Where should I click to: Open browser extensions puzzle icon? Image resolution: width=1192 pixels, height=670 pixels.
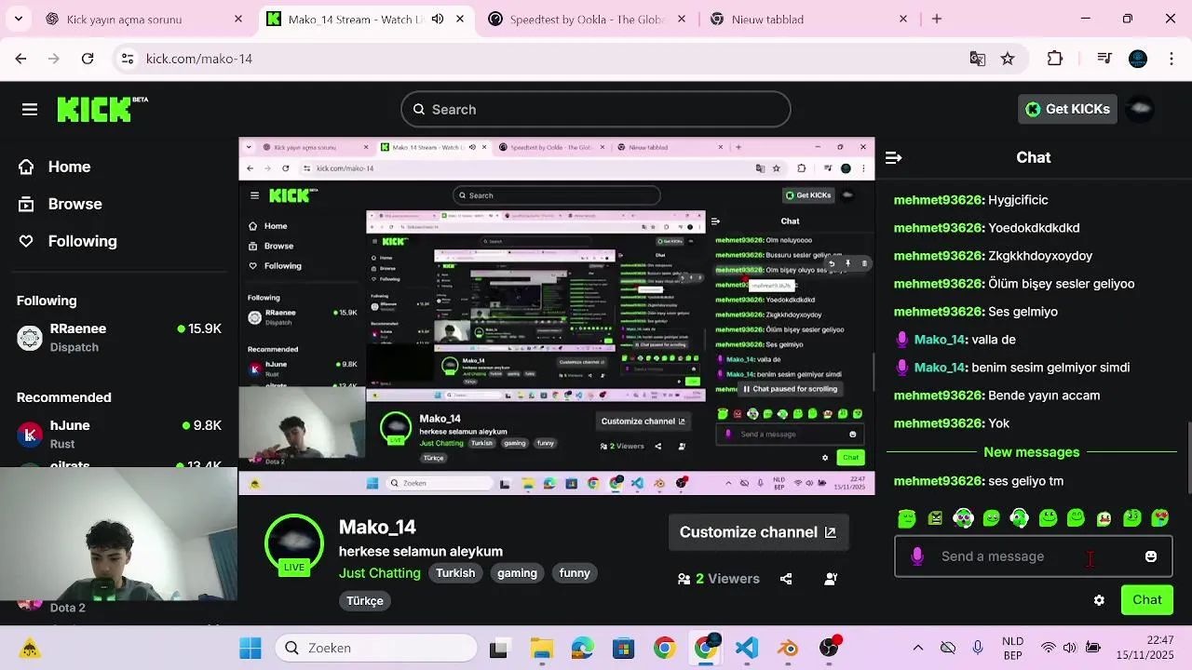[1055, 59]
